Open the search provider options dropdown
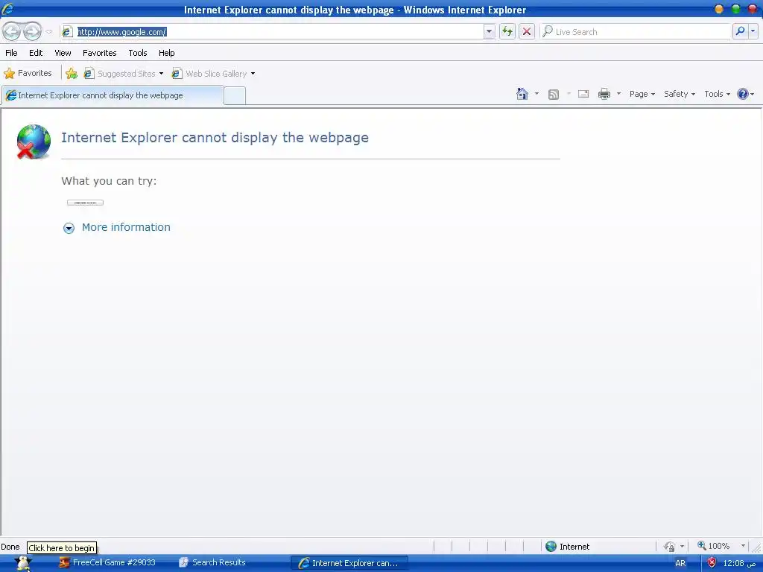Screen dimensions: 763x572 pyautogui.click(x=753, y=31)
